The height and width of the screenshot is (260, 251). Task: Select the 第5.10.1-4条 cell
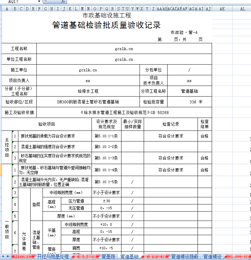coord(106,170)
